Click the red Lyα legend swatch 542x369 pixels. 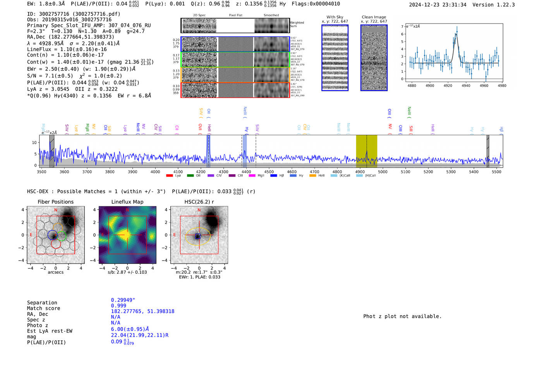(x=169, y=176)
